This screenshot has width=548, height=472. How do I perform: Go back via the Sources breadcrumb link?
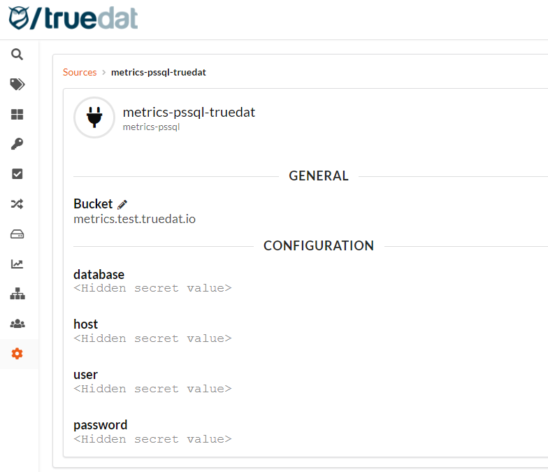pyautogui.click(x=80, y=72)
